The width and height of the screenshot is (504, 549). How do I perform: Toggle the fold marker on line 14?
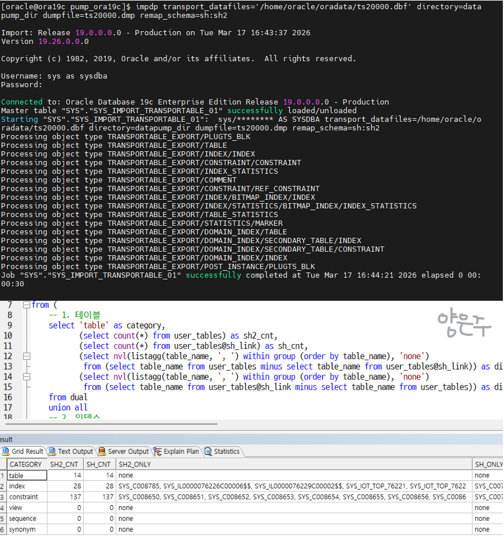coord(26,377)
